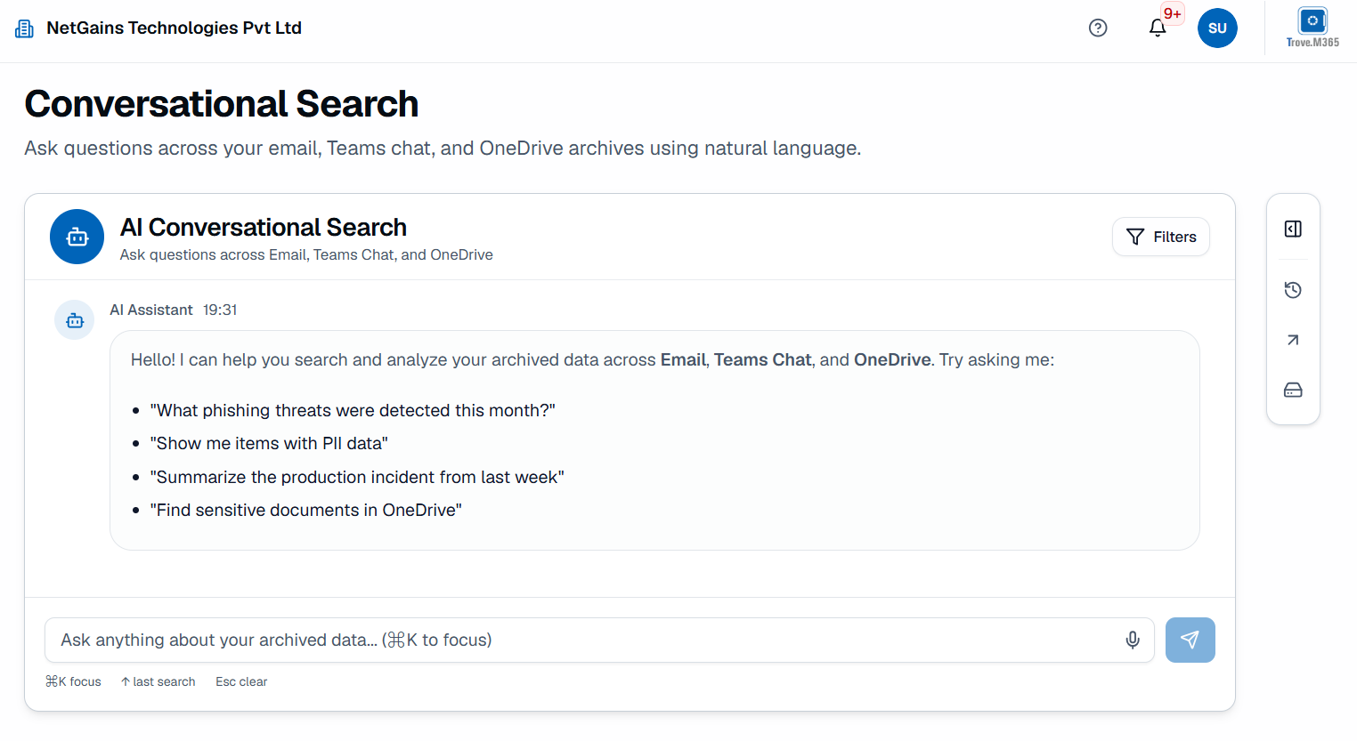Click the diagonal arrow icon in the side rail
The height and width of the screenshot is (741, 1357).
(1293, 340)
